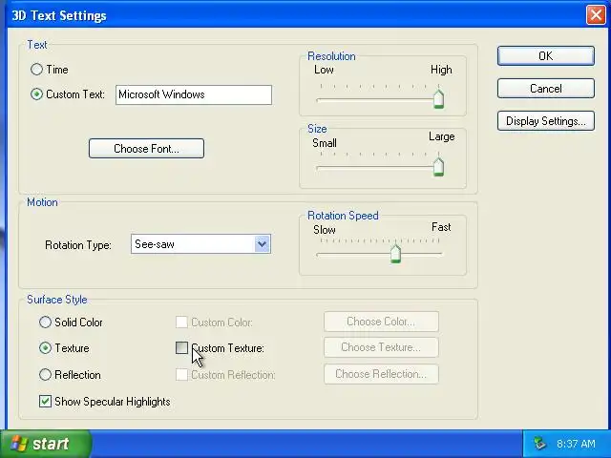611x458 pixels.
Task: Click the Choose Color button
Action: 381,322
